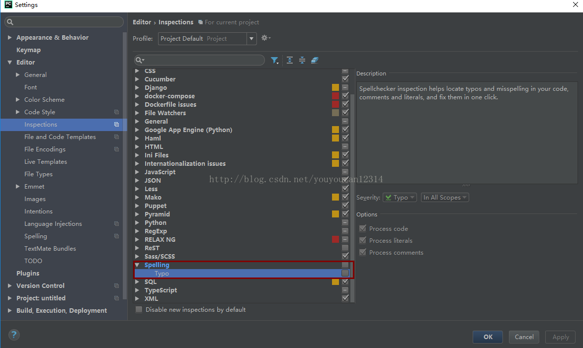Expand the Python inspection group
Screen dimensions: 583x348
click(x=137, y=222)
